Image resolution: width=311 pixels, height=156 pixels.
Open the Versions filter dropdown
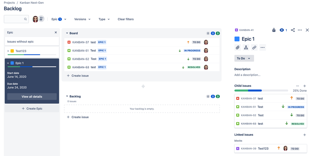[82, 19]
